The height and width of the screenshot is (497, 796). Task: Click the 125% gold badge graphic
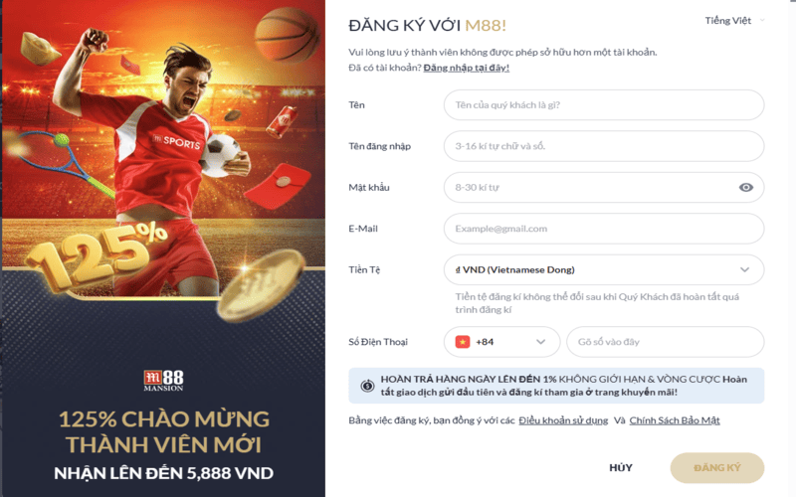point(97,258)
